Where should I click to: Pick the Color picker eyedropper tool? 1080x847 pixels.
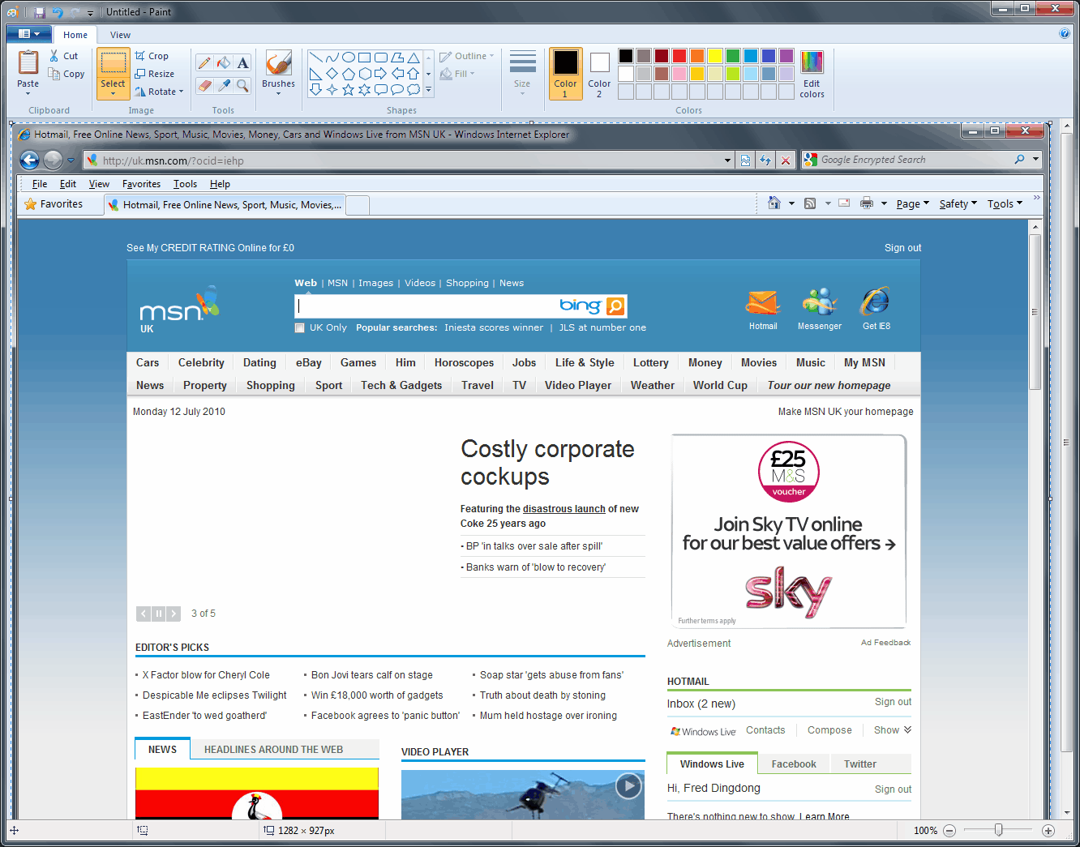click(x=224, y=85)
